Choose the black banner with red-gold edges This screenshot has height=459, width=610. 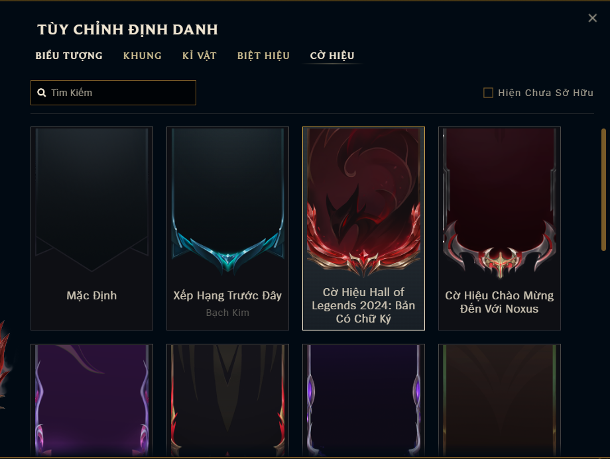click(x=227, y=400)
